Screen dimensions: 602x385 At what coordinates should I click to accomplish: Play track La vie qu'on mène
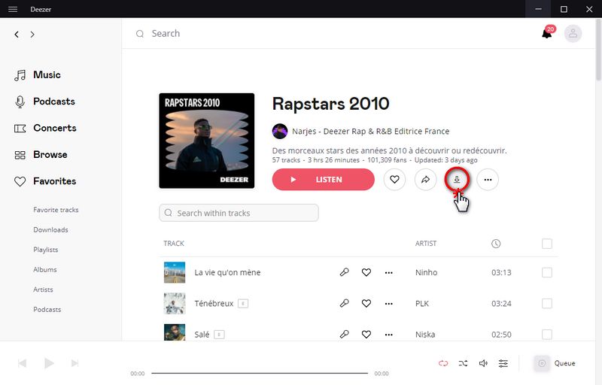[x=227, y=272]
